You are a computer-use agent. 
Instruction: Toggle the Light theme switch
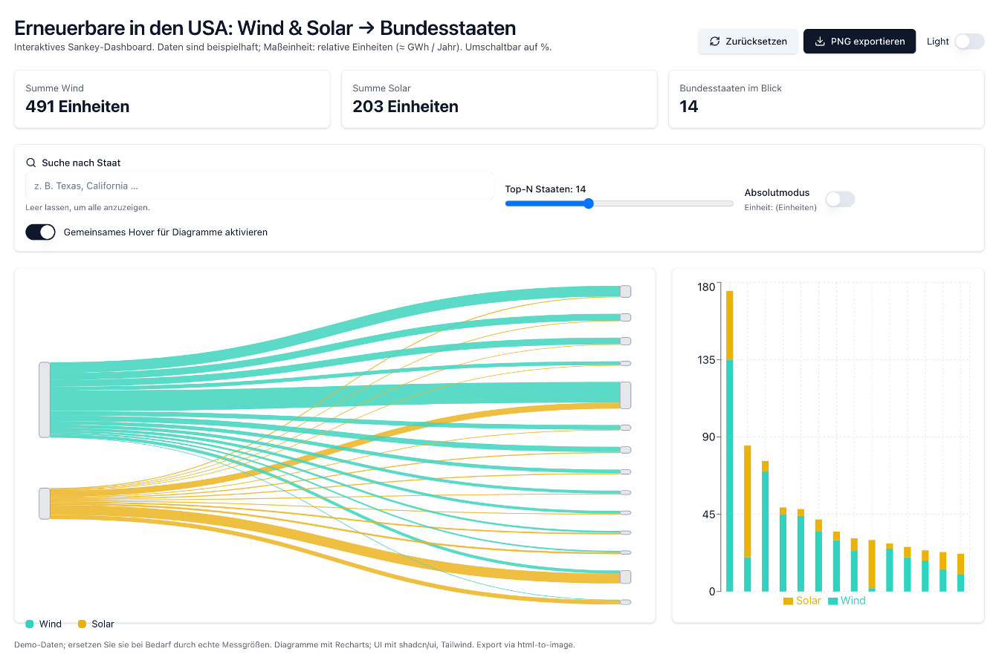pos(969,42)
